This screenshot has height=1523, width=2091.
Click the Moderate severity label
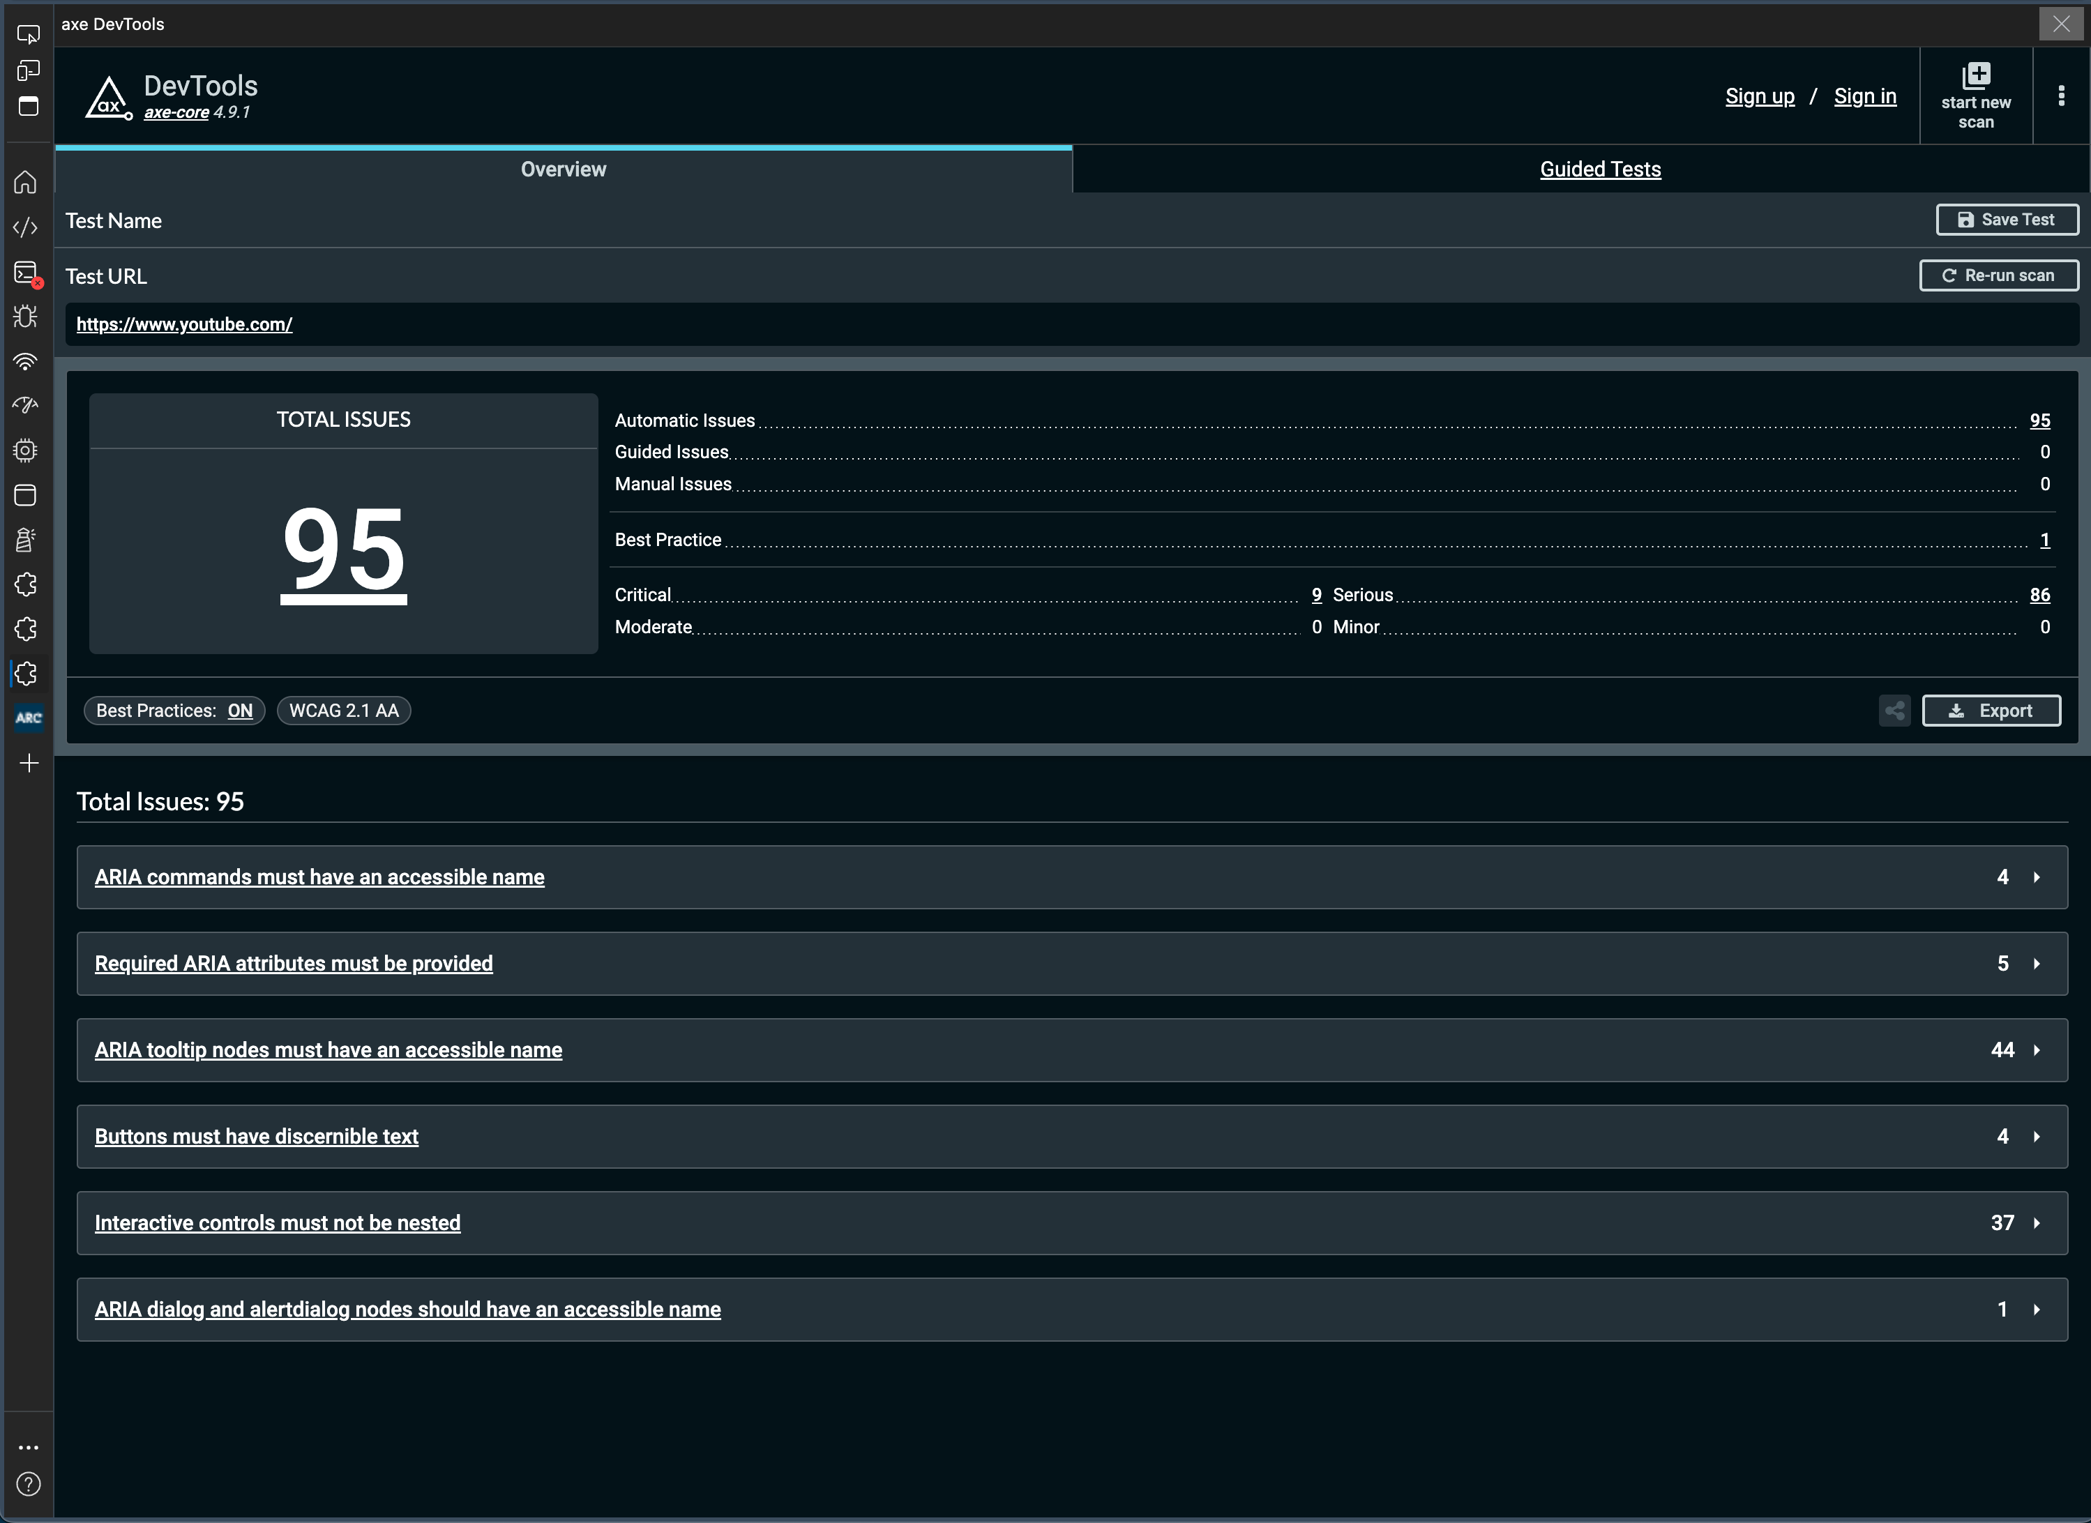pyautogui.click(x=654, y=628)
